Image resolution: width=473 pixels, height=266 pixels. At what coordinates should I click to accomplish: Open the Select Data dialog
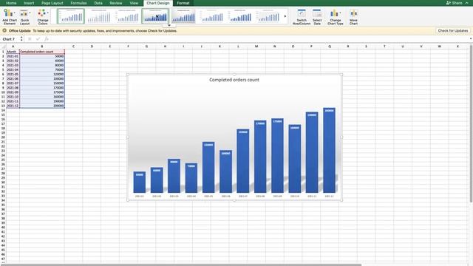[x=317, y=17]
